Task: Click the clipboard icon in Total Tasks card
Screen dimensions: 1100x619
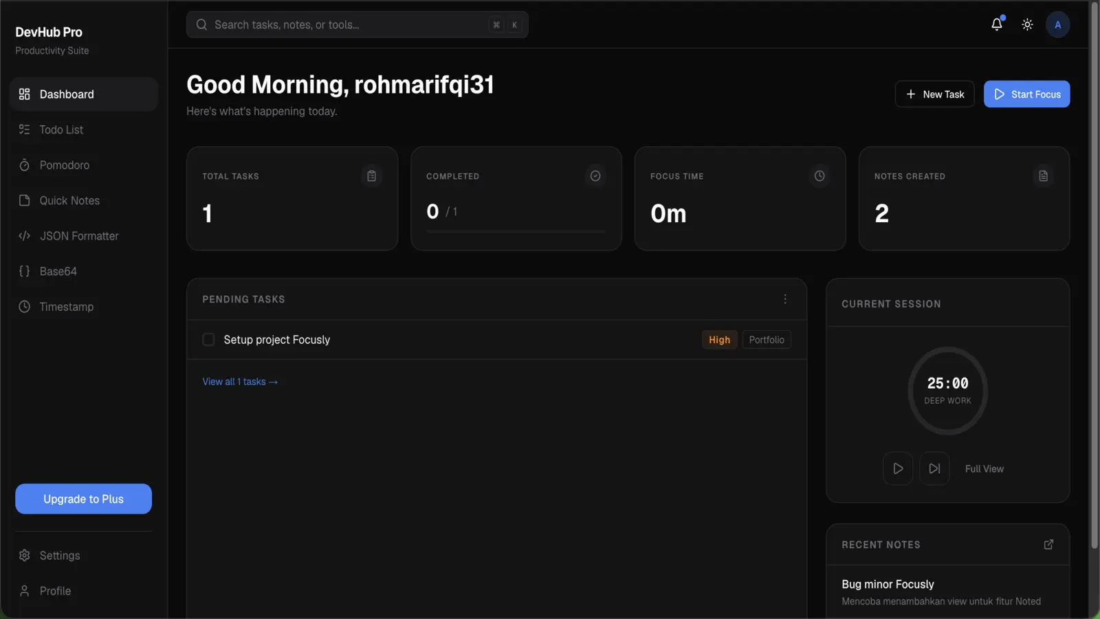Action: point(371,176)
